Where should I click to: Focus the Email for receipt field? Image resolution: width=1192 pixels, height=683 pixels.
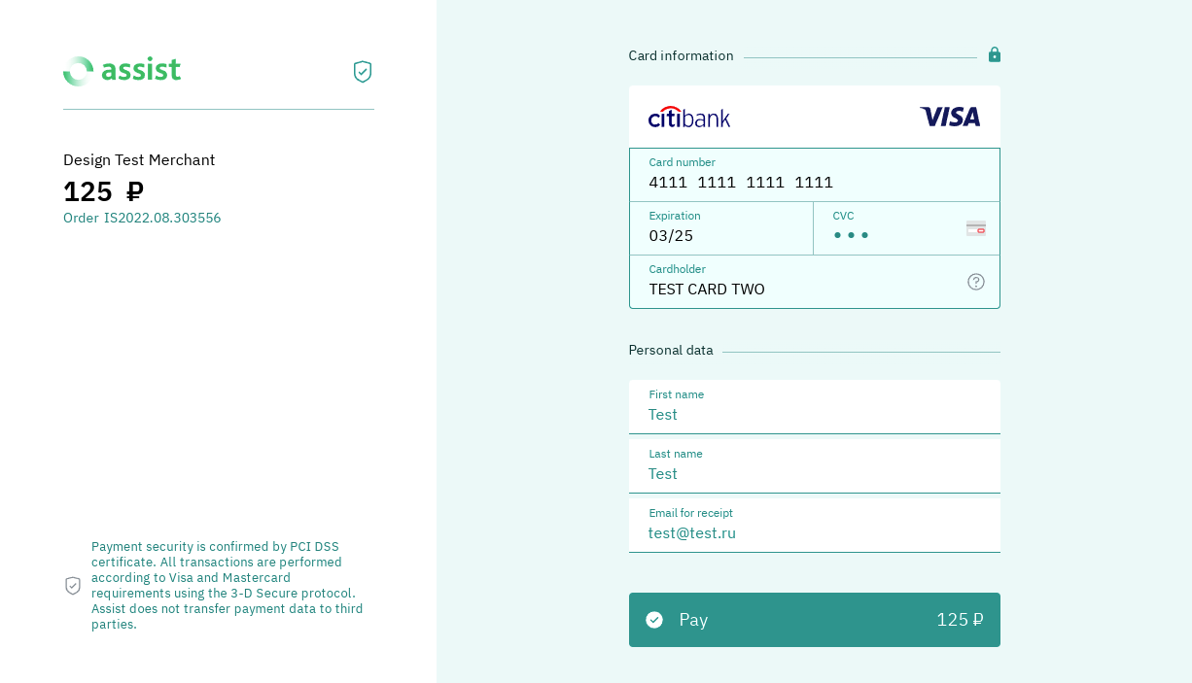814,532
